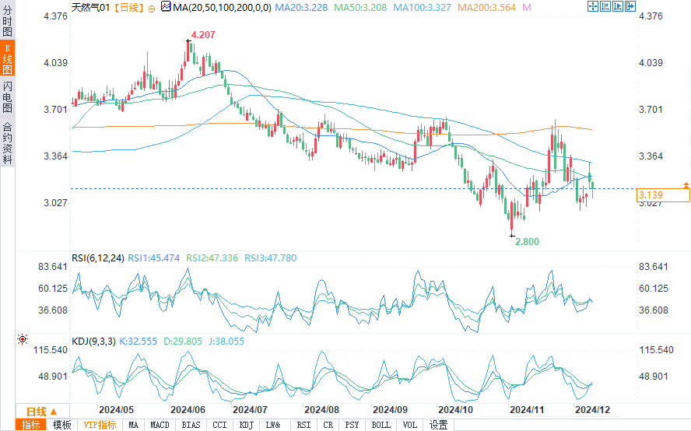Click the 【日线】 period label in header
The height and width of the screenshot is (431, 691).
coord(128,8)
